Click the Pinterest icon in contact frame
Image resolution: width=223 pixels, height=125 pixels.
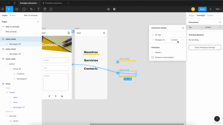(56, 96)
